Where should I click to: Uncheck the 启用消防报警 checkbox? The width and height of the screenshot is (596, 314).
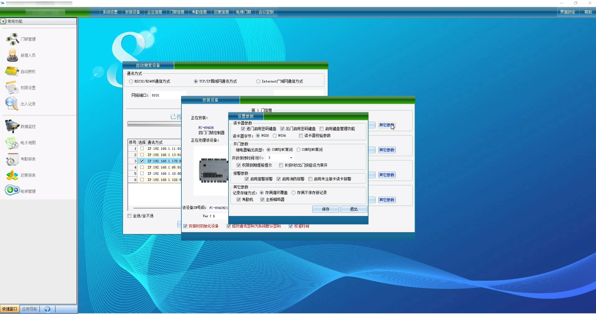pyautogui.click(x=279, y=179)
